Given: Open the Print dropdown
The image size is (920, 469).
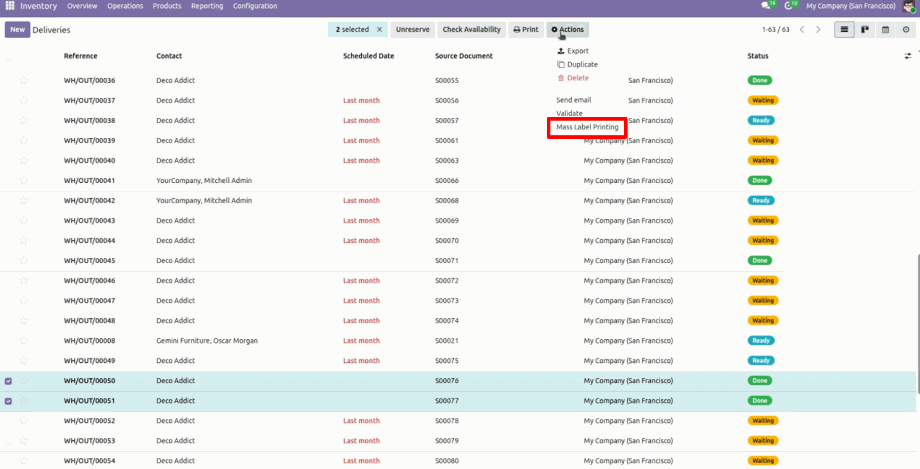Looking at the screenshot, I should (526, 30).
